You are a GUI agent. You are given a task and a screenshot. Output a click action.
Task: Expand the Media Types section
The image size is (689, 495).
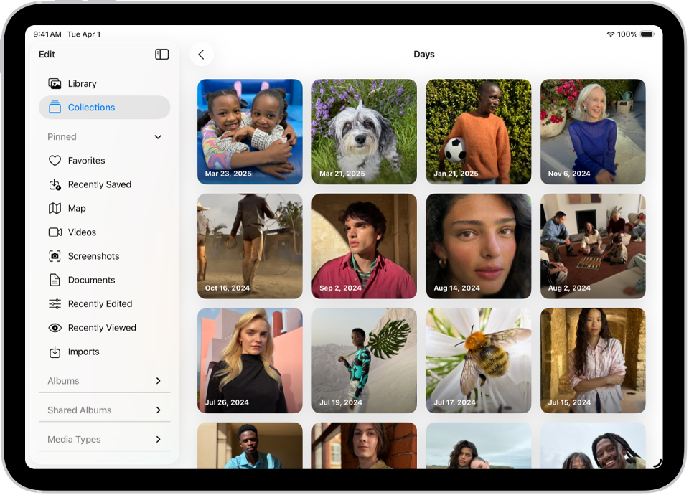tap(157, 439)
